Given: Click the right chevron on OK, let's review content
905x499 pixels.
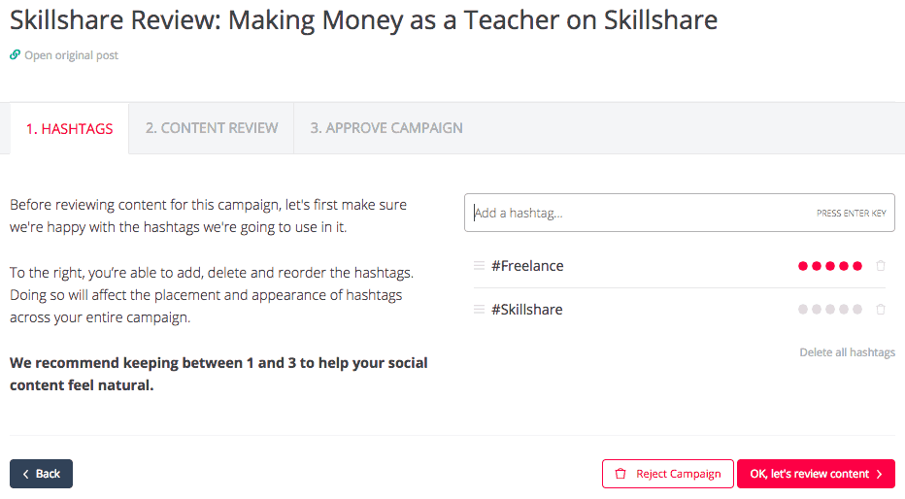Looking at the screenshot, I should (x=880, y=474).
